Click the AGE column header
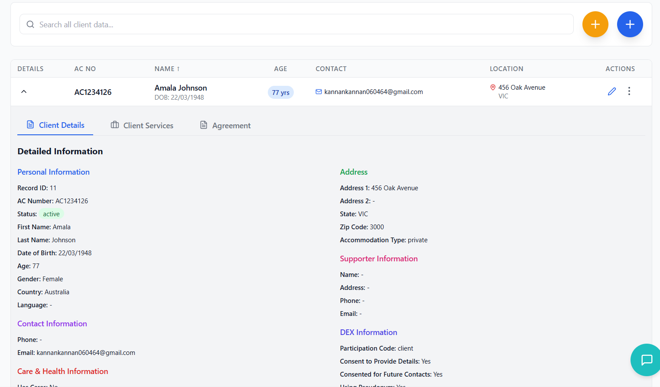Image resolution: width=660 pixels, height=387 pixels. point(280,69)
